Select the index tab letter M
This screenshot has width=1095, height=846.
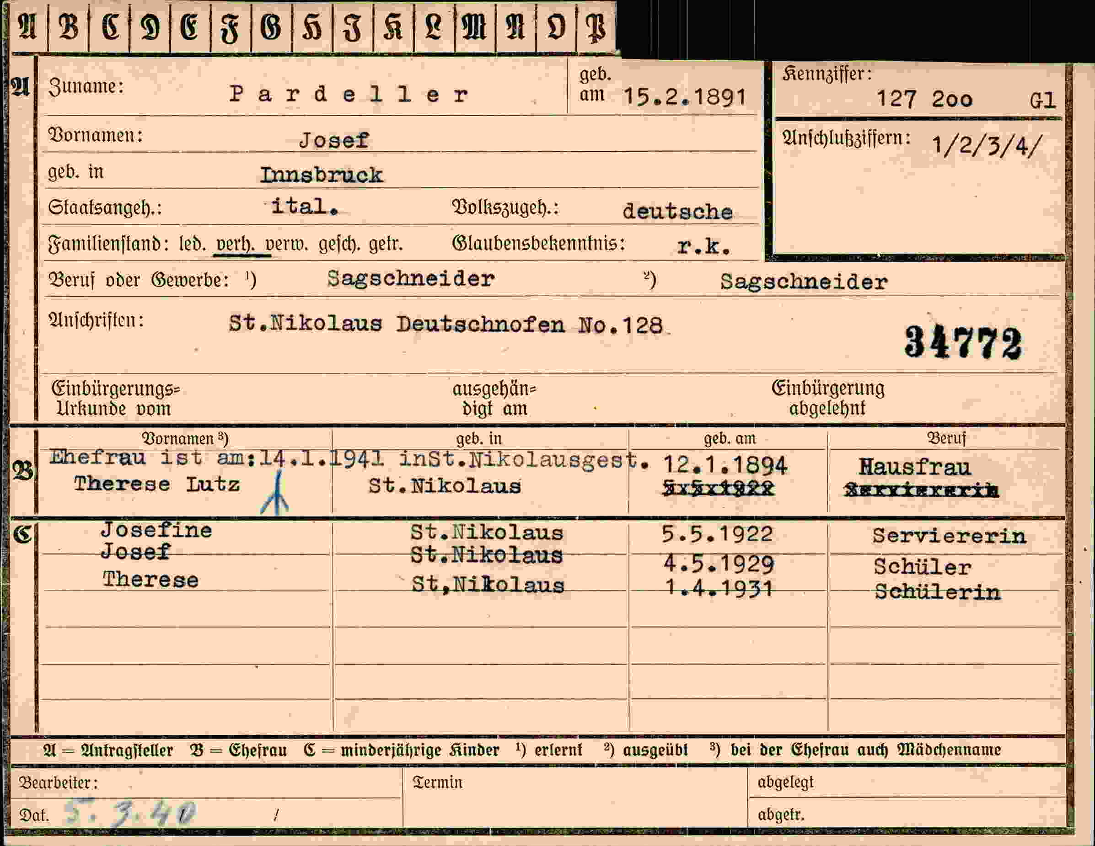[474, 26]
